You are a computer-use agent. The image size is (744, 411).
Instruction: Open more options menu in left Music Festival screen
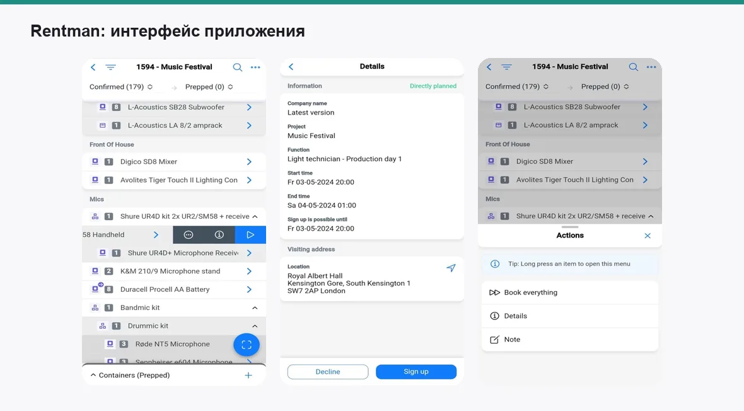coord(255,67)
